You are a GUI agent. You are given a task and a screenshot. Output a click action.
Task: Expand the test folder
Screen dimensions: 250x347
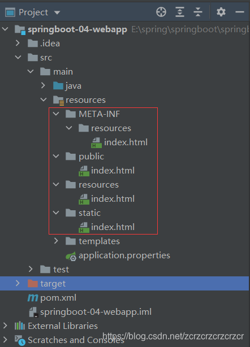[x=31, y=269]
